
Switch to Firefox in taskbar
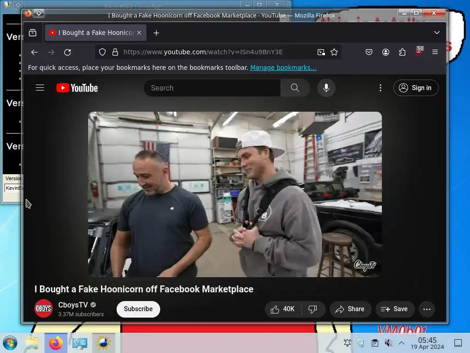point(56,343)
